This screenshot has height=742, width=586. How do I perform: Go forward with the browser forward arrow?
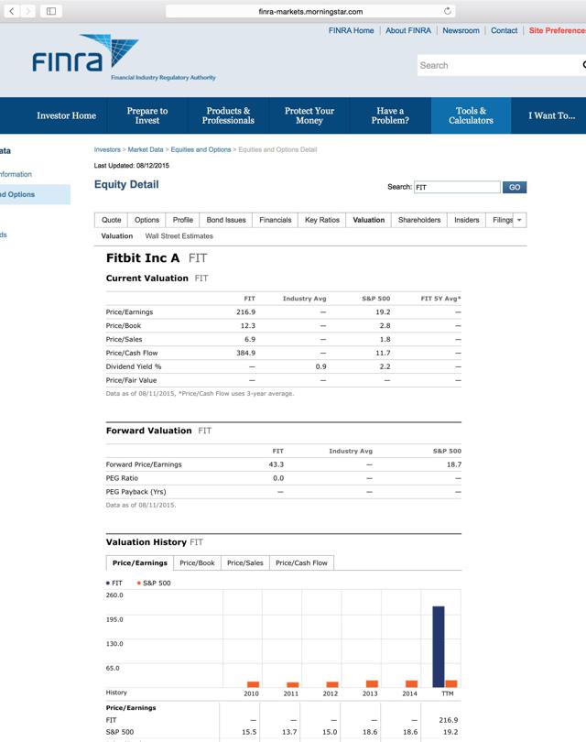[x=28, y=11]
